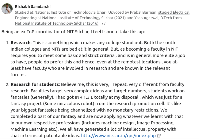This screenshot has width=199, height=139.
Task: Click the bold "Research for students" heading
Action: click(x=35, y=84)
